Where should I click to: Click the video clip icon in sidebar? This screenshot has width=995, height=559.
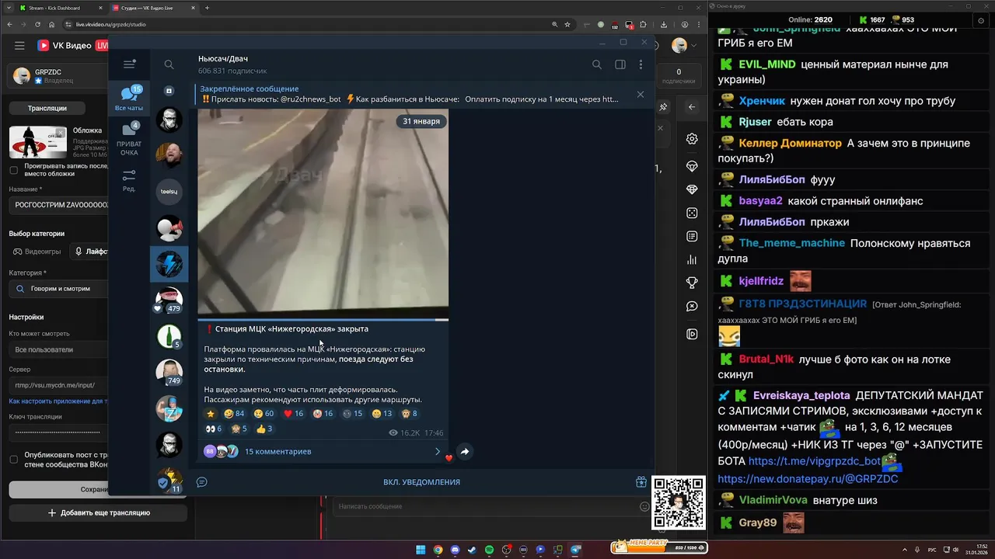pyautogui.click(x=692, y=334)
